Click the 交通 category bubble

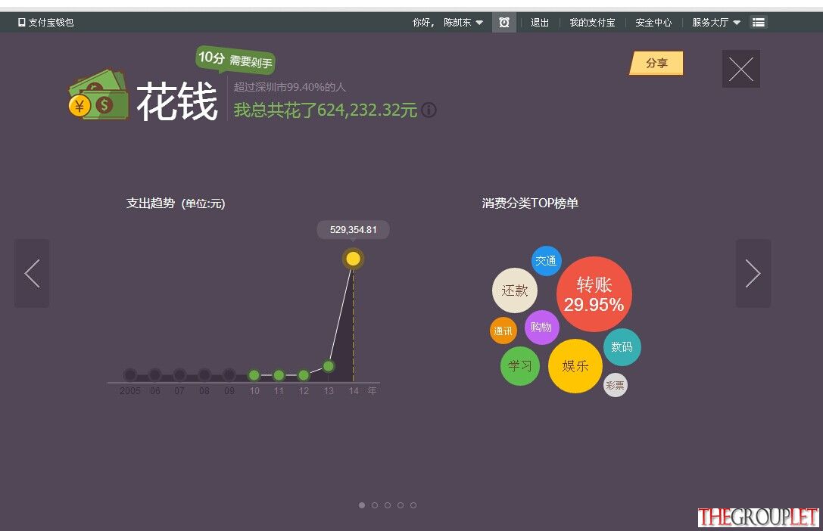[547, 260]
